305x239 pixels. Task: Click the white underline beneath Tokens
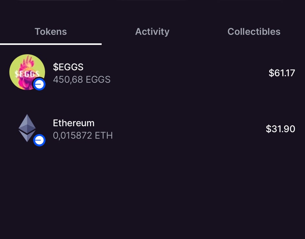click(51, 44)
